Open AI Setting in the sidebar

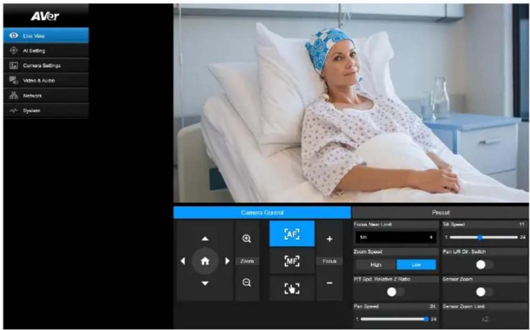pos(46,50)
